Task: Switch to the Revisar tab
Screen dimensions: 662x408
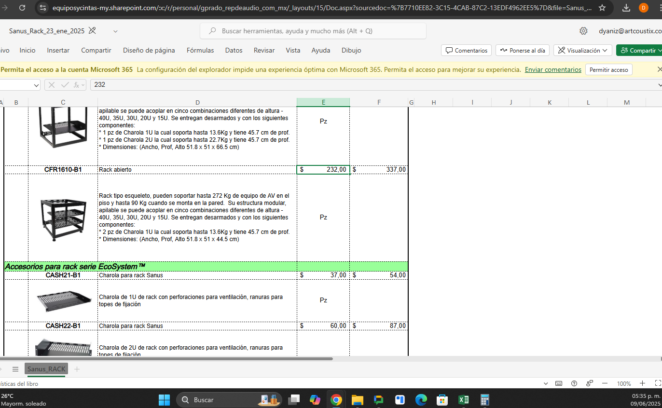Action: (264, 50)
